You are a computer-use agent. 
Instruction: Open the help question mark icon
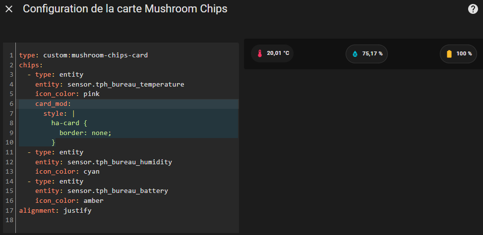473,9
